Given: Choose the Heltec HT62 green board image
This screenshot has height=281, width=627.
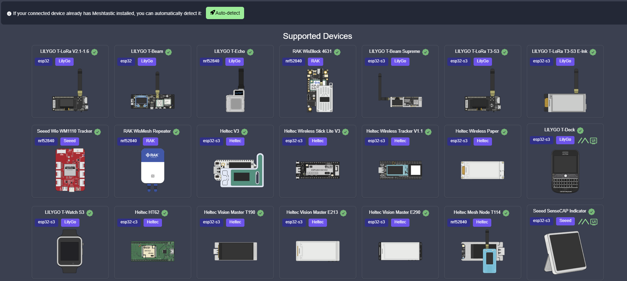Looking at the screenshot, I should [153, 251].
